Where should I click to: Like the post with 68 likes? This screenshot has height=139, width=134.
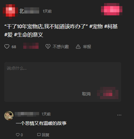(x=7, y=47)
